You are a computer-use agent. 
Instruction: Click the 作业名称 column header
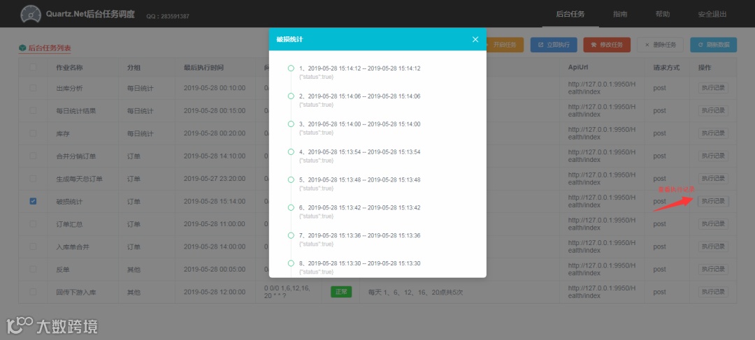[x=69, y=67]
